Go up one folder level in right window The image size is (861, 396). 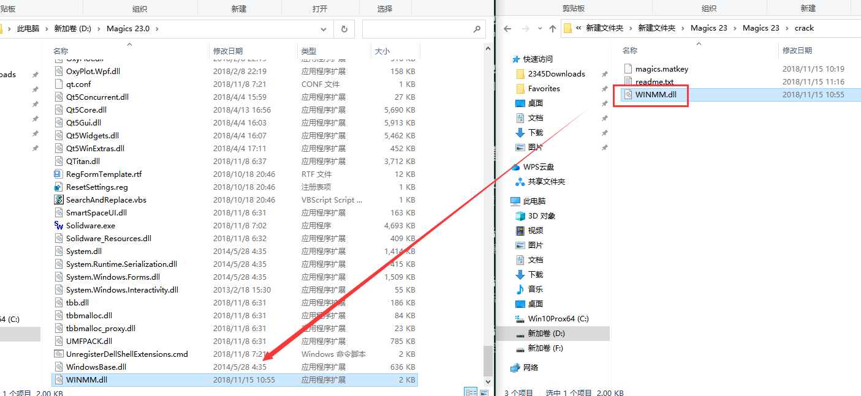click(x=553, y=28)
